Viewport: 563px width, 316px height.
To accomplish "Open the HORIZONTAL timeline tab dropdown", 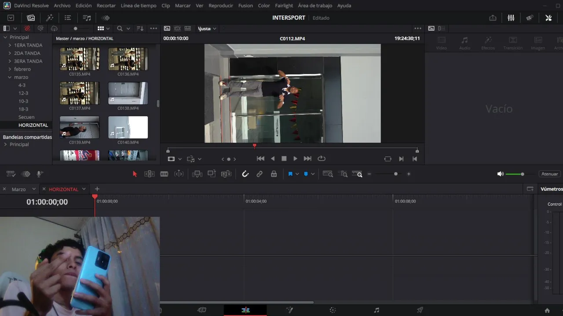I will pyautogui.click(x=84, y=189).
